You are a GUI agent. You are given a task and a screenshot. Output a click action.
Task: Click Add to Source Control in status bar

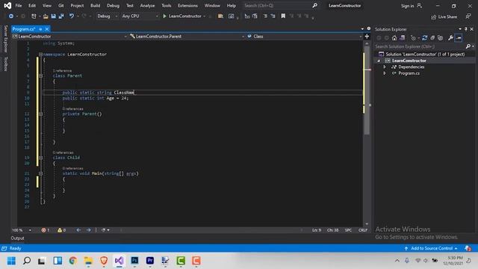432,248
